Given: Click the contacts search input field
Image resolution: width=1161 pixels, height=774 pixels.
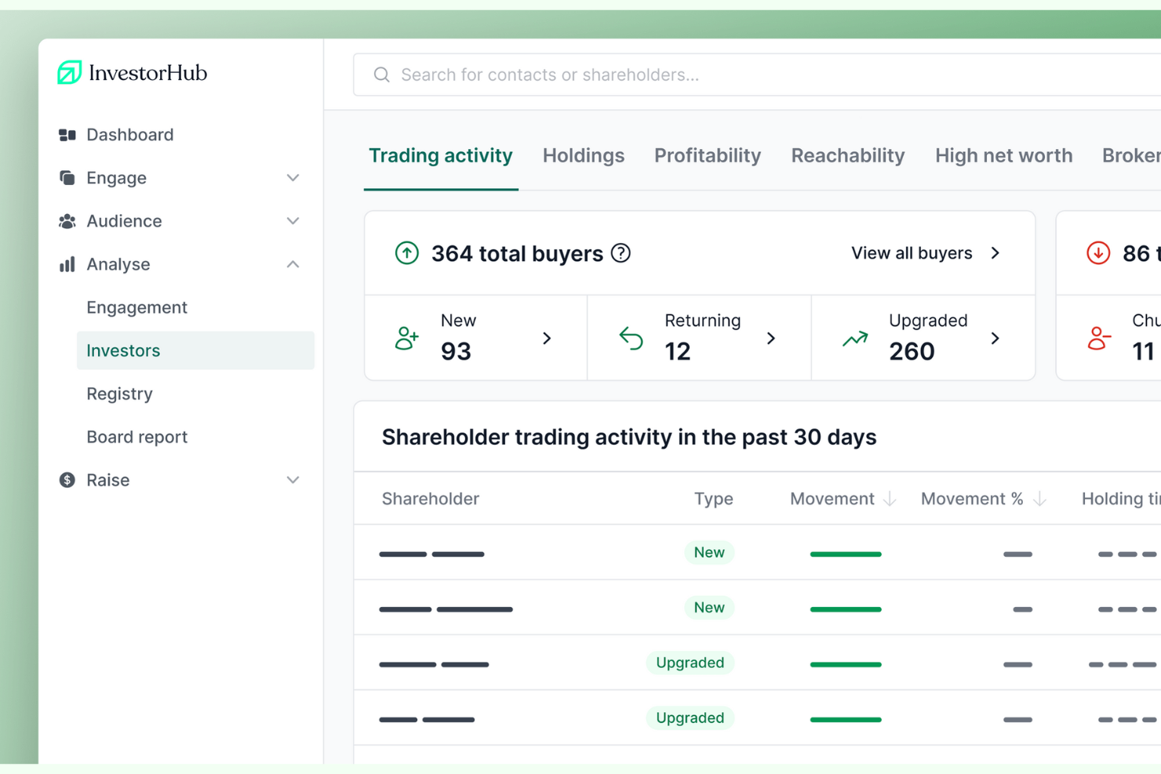Looking at the screenshot, I should pos(628,74).
